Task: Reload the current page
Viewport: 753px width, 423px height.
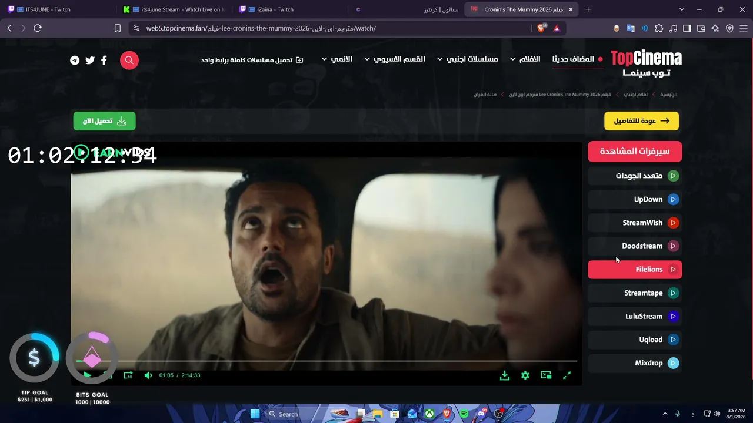Action: pyautogui.click(x=38, y=28)
